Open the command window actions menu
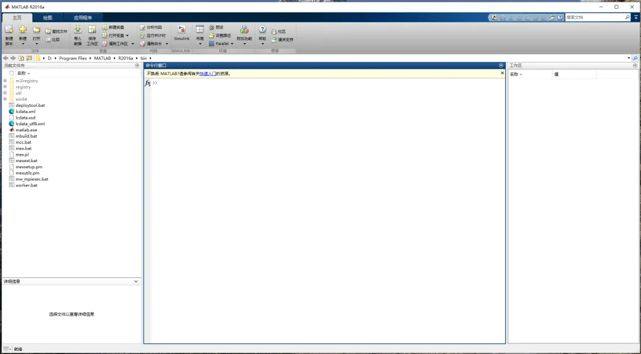The height and width of the screenshot is (354, 641). (501, 65)
